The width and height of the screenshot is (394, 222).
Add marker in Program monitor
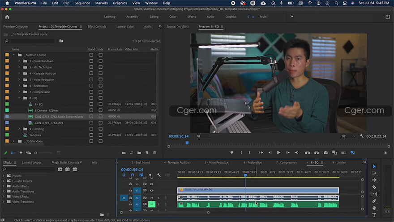231,152
